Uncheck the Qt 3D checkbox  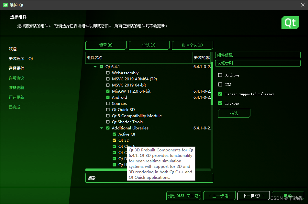[x=114, y=140]
